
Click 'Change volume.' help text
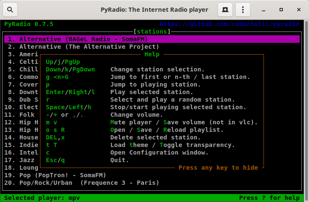click(136, 115)
